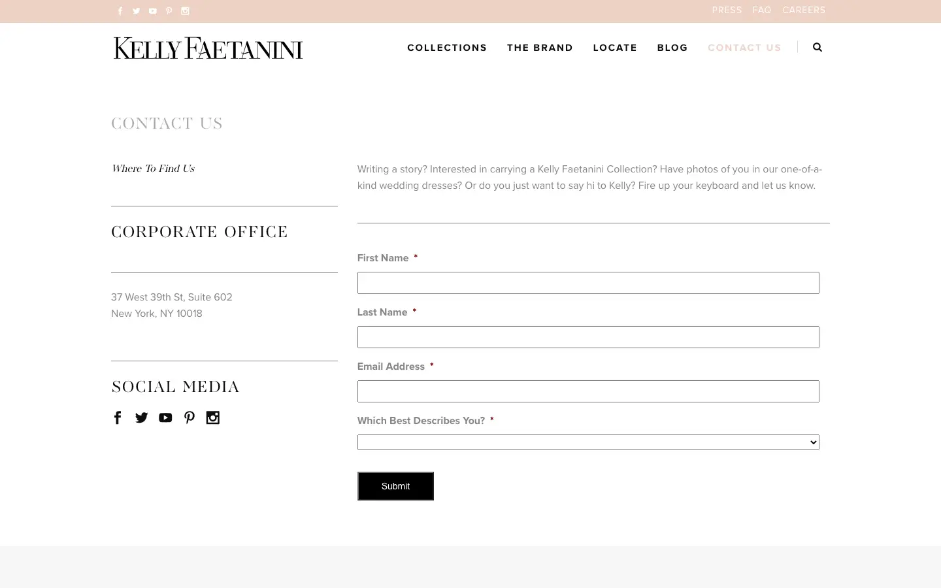Click Facebook icon under Social Media
The image size is (941, 588).
[x=118, y=417]
